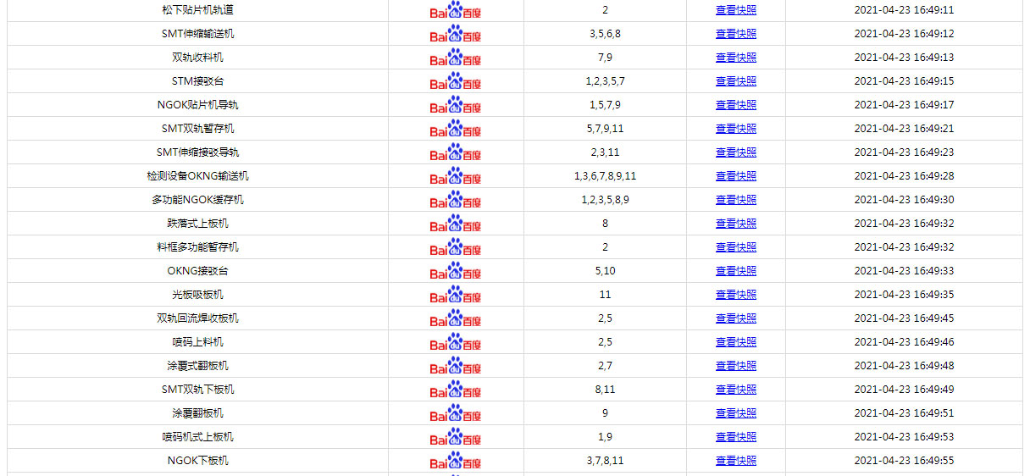
Task: Open 查看快照 link for 喷码机式上板机
Action: tap(736, 437)
